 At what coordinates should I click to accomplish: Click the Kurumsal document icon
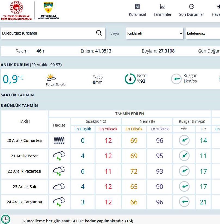point(137,7)
